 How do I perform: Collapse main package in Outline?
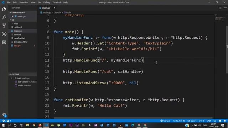coord(12,78)
